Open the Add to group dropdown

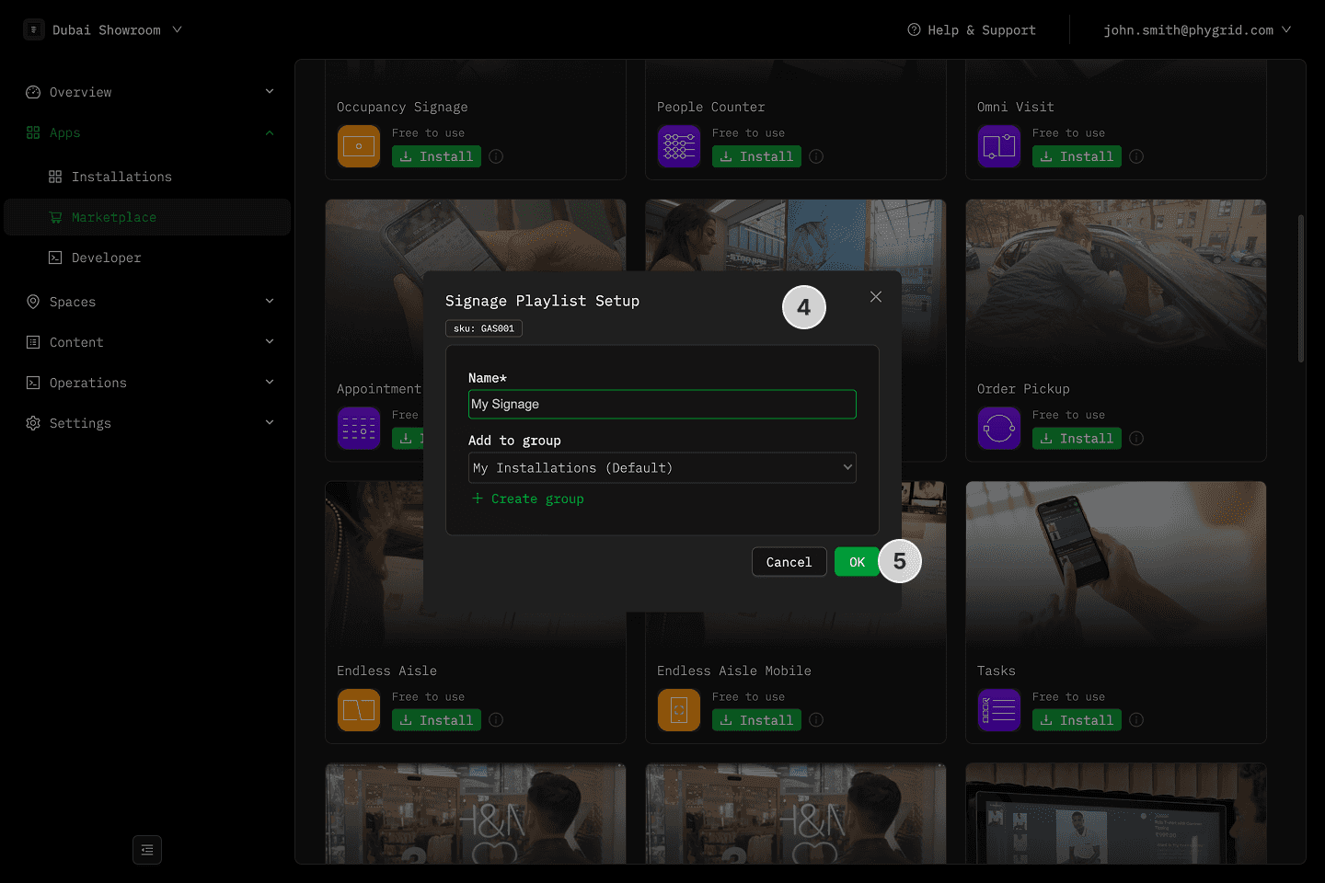pos(662,468)
